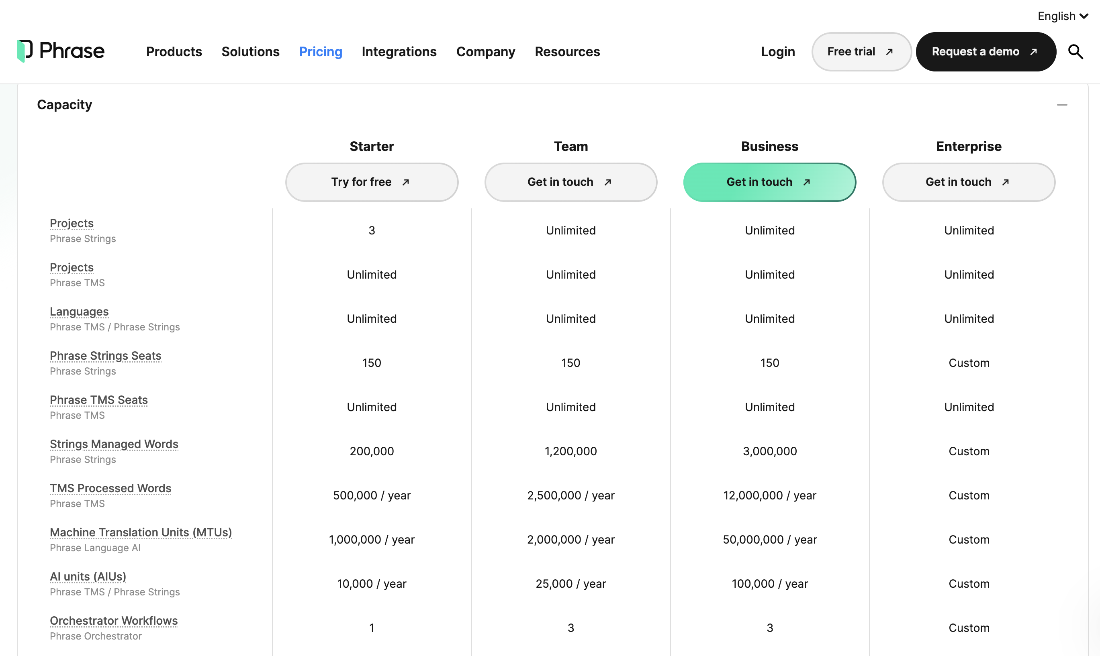This screenshot has height=656, width=1100.
Task: Click the Phrase logo
Action: click(61, 51)
